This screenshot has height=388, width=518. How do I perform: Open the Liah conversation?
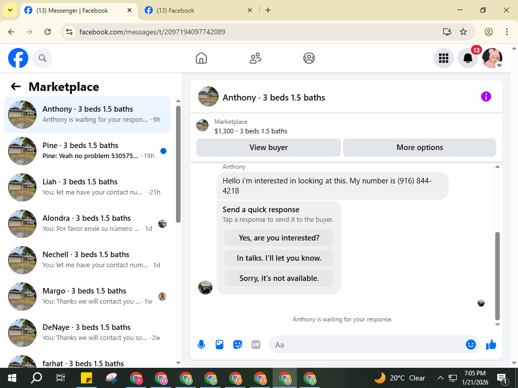point(87,187)
